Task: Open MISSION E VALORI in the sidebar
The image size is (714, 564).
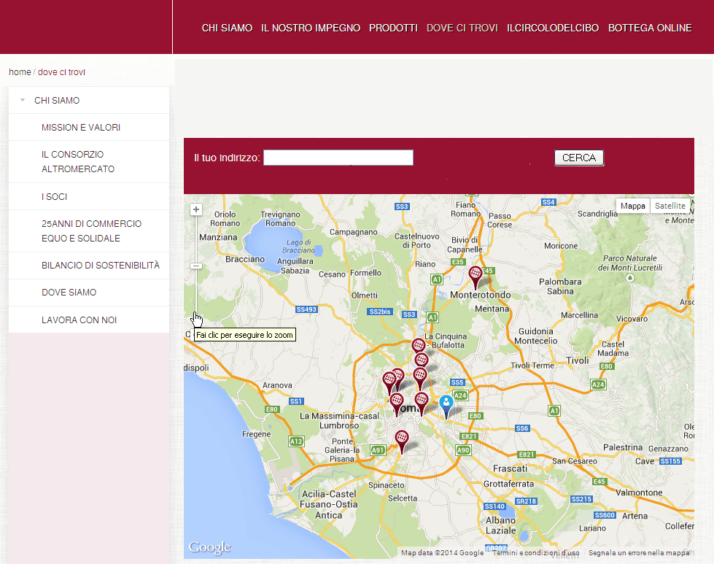Action: click(x=89, y=128)
